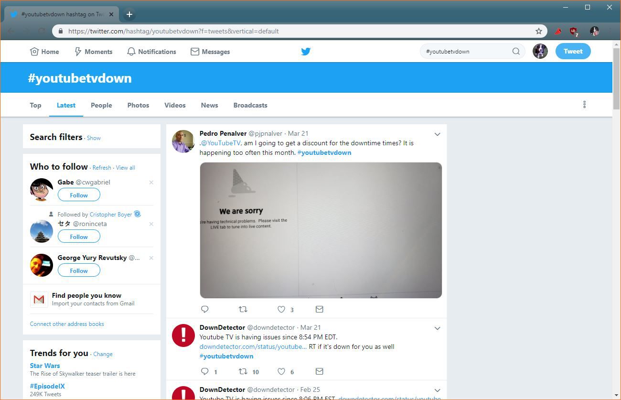The height and width of the screenshot is (400, 621).
Task: Expand DownDetector Feb 25 tweet options chevron
Action: (x=437, y=390)
